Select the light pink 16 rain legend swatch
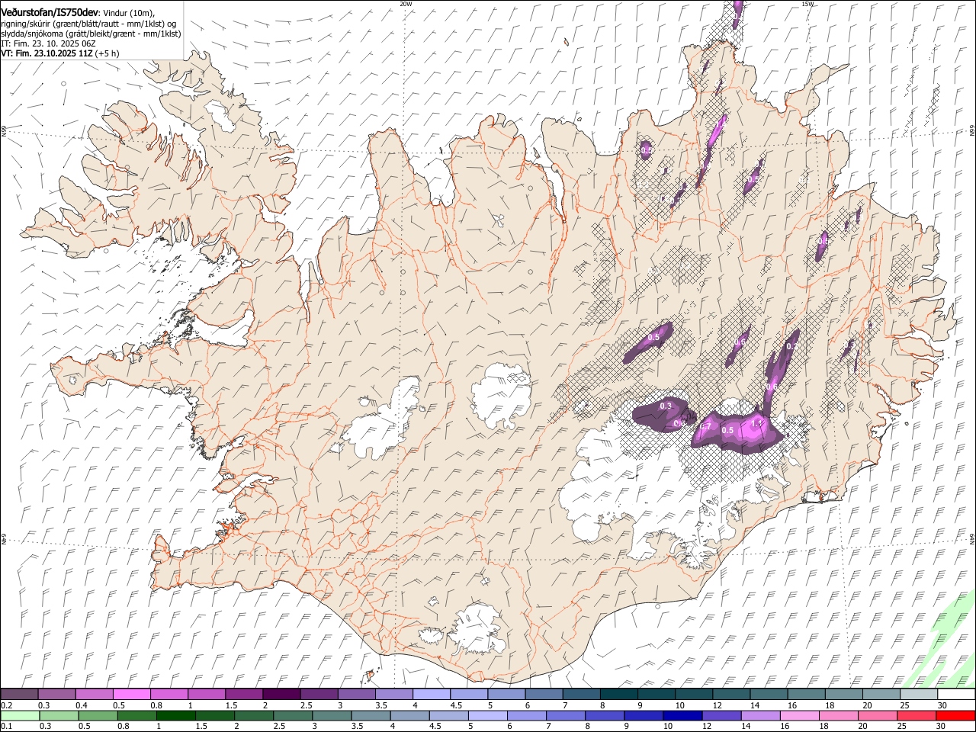 coord(798,715)
